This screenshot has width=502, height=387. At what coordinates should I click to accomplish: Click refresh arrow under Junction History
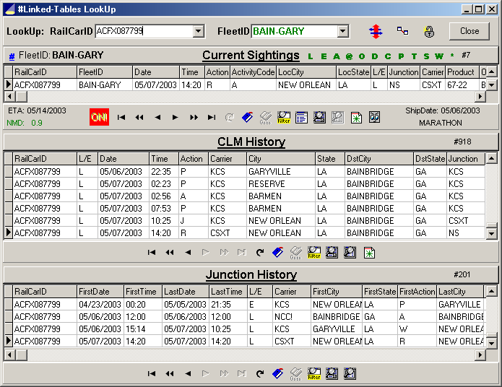click(260, 374)
